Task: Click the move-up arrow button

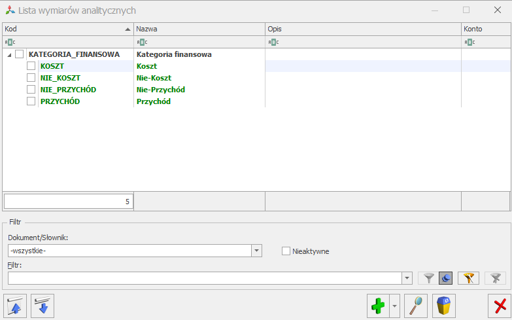Action: tap(15, 306)
